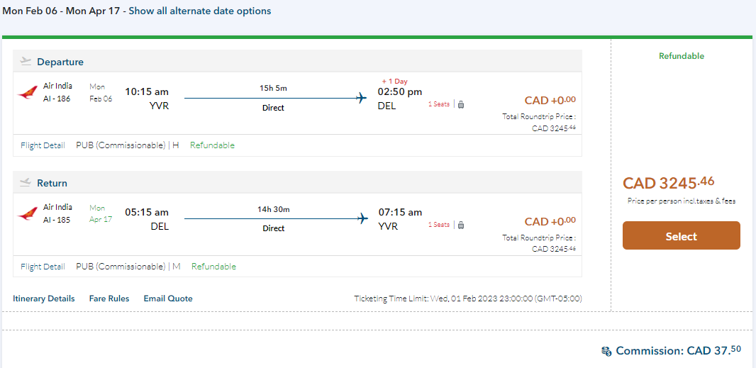756x368 pixels.
Task: Open Flight Detail for the departure flight
Action: click(43, 145)
